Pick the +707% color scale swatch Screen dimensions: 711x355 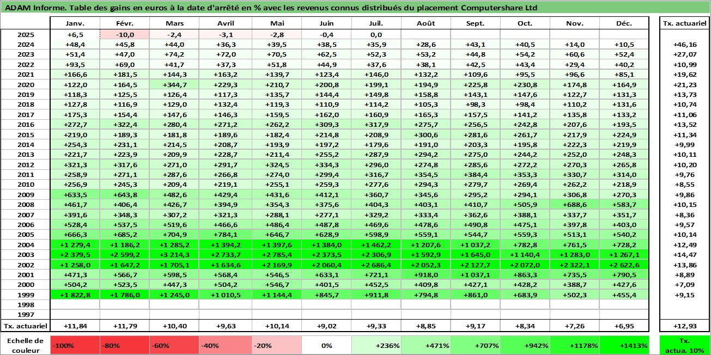click(x=476, y=345)
